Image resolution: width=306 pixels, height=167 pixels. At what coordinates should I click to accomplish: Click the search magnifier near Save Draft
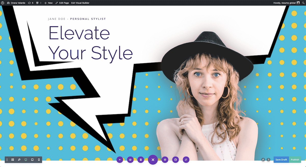(x=263, y=160)
